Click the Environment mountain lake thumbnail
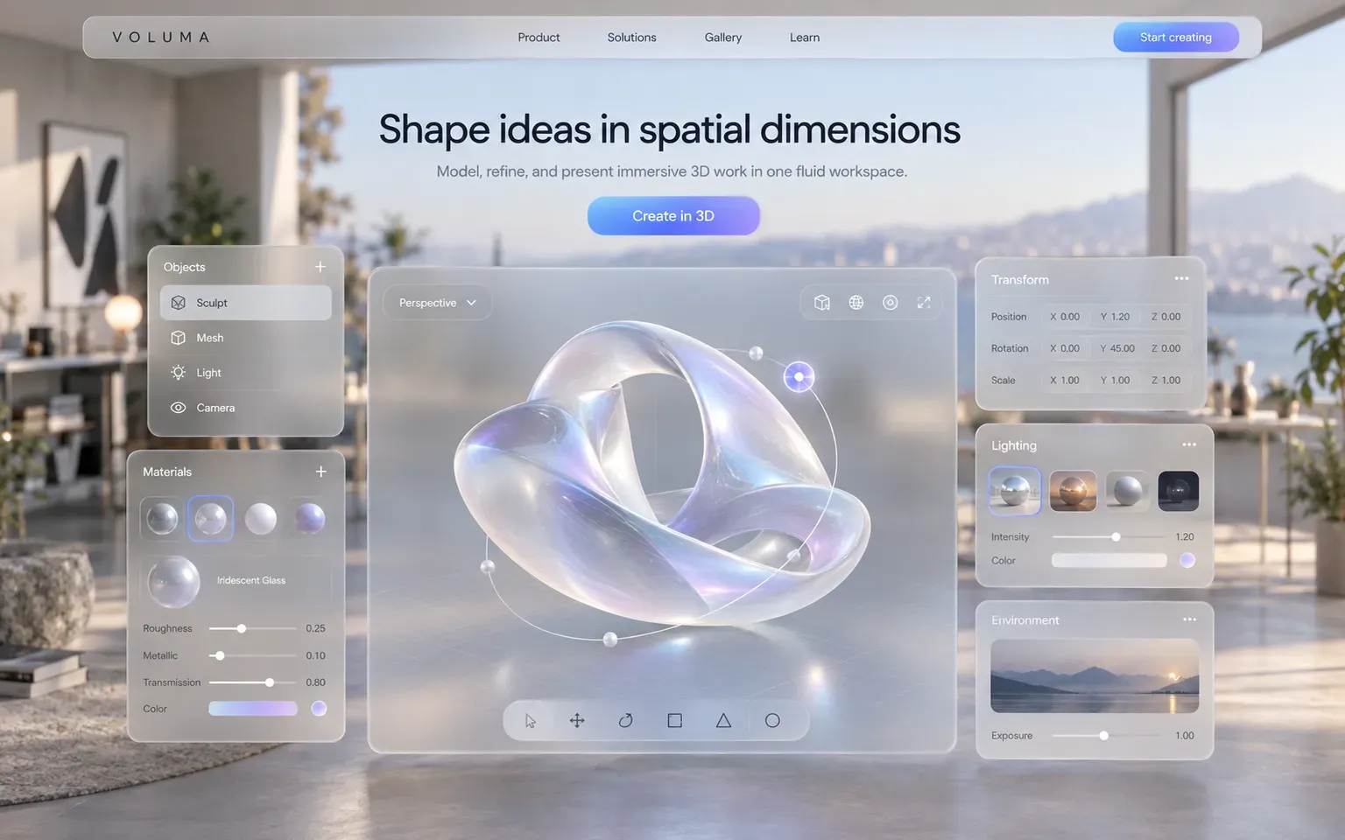Image resolution: width=1345 pixels, height=840 pixels. coord(1095,676)
